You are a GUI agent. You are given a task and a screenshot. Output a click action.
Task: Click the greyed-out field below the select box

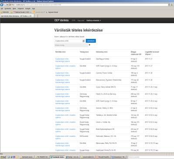coord(71,45)
